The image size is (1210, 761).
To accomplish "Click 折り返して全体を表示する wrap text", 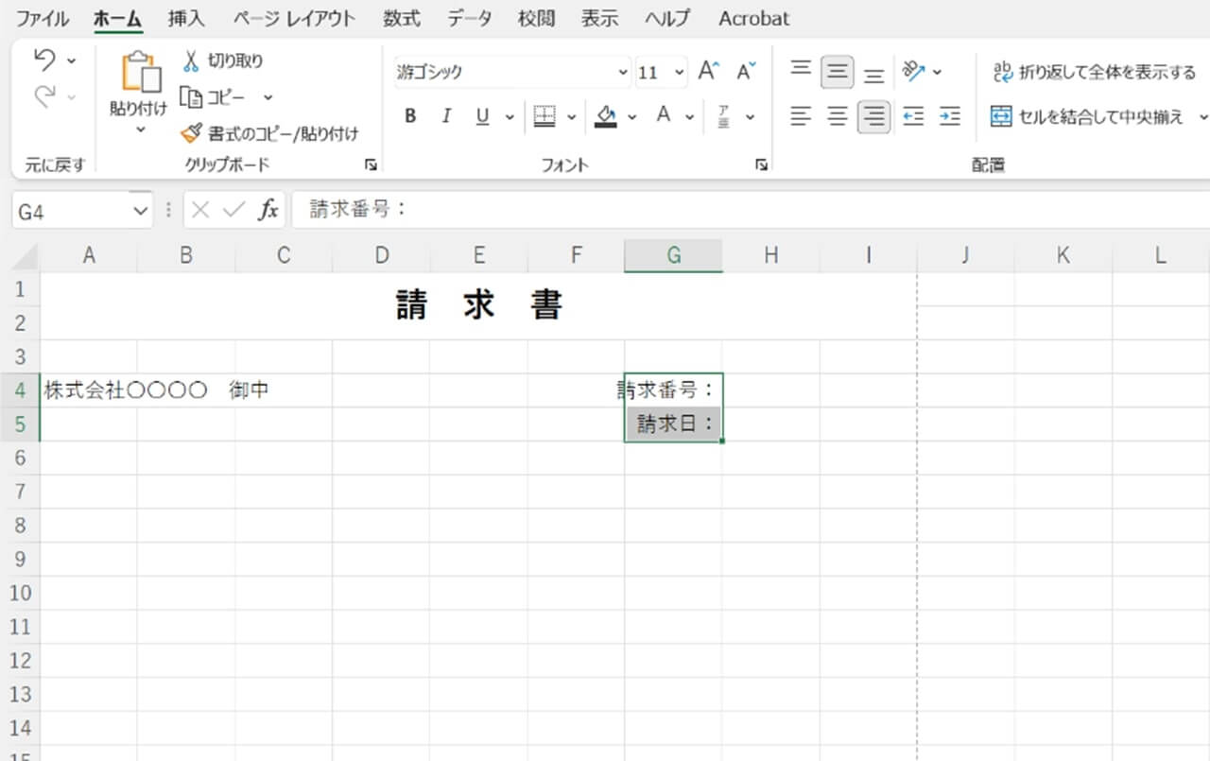I will tap(1094, 72).
